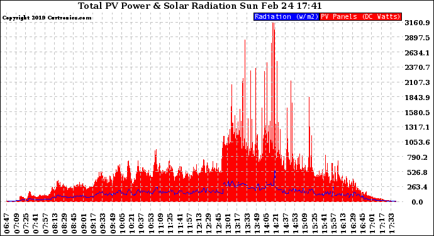Select the red 'PV Panels (DC Watts)' legend entry

(x=360, y=16)
